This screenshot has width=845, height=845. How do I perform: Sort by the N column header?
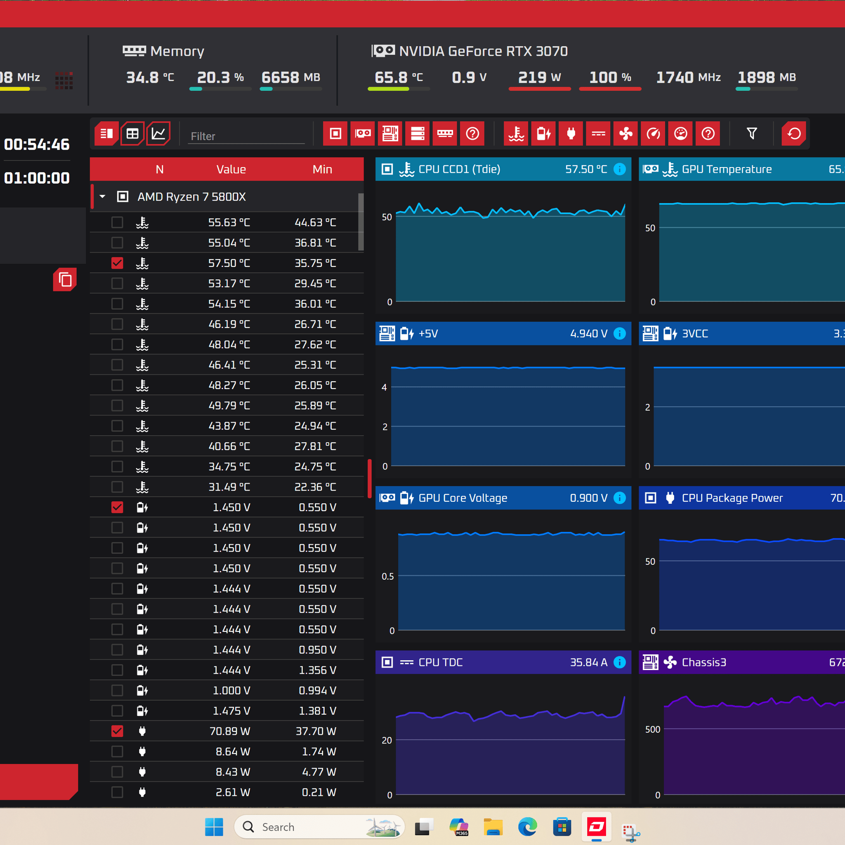(x=160, y=169)
